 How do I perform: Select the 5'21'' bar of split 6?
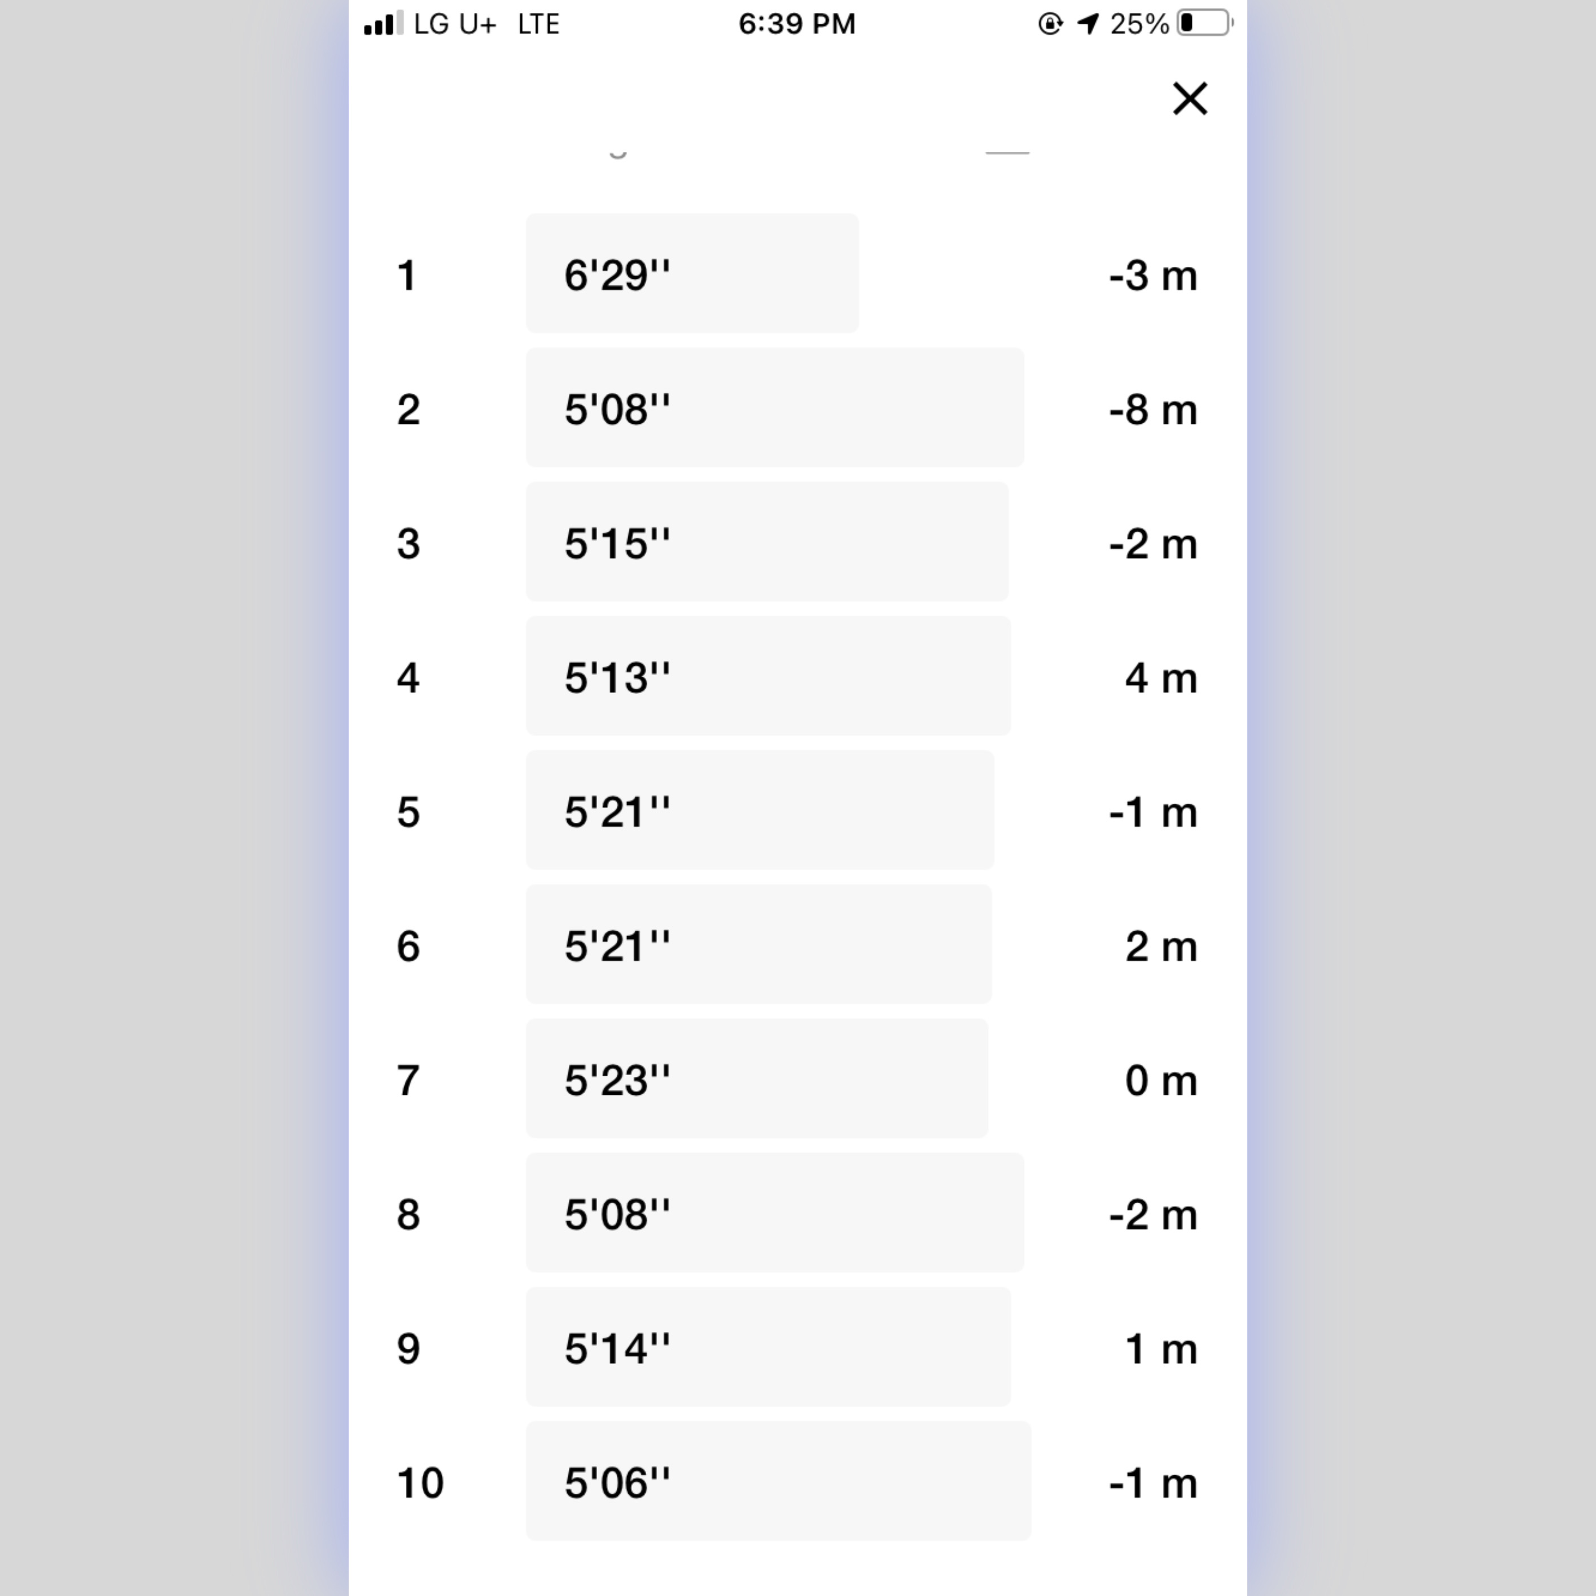point(757,946)
